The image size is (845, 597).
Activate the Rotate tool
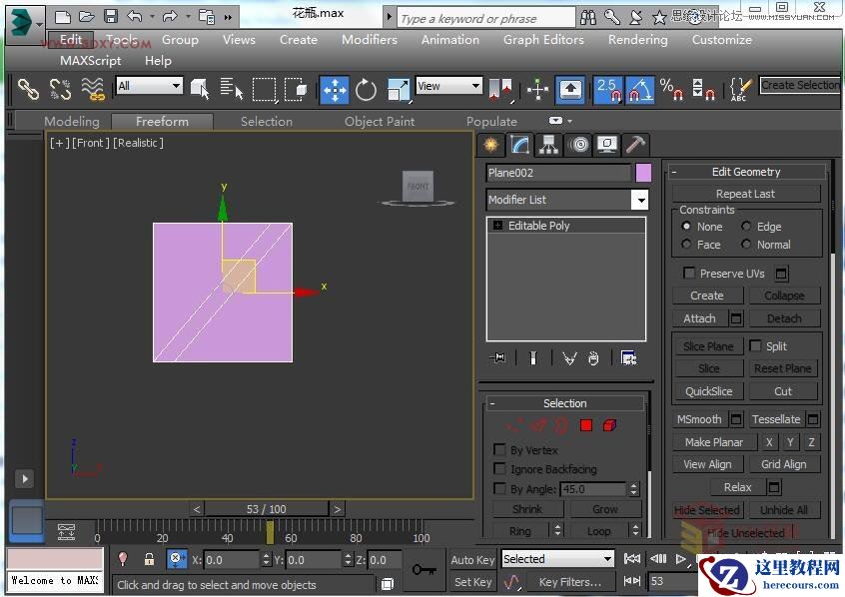pyautogui.click(x=367, y=90)
